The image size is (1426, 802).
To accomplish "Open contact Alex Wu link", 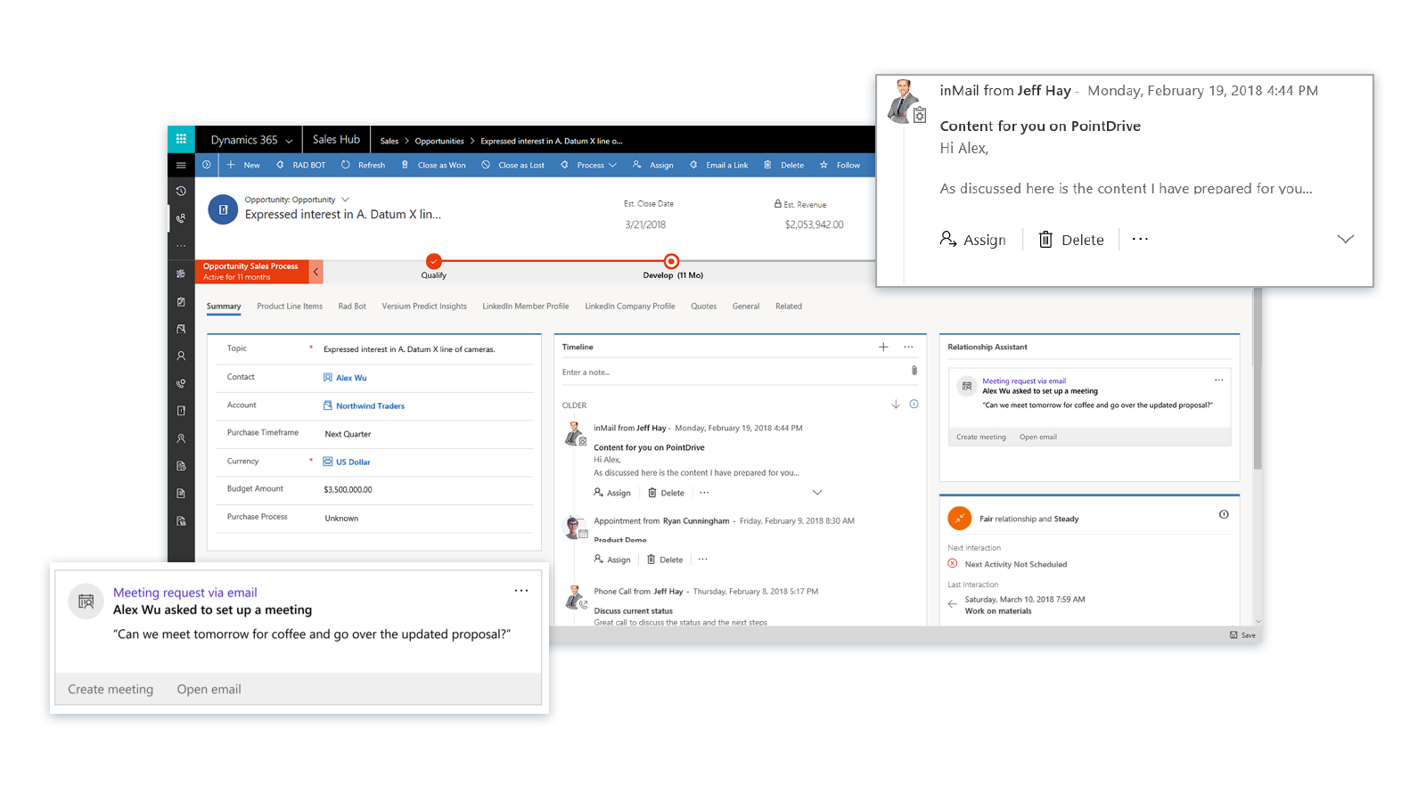I will point(351,378).
